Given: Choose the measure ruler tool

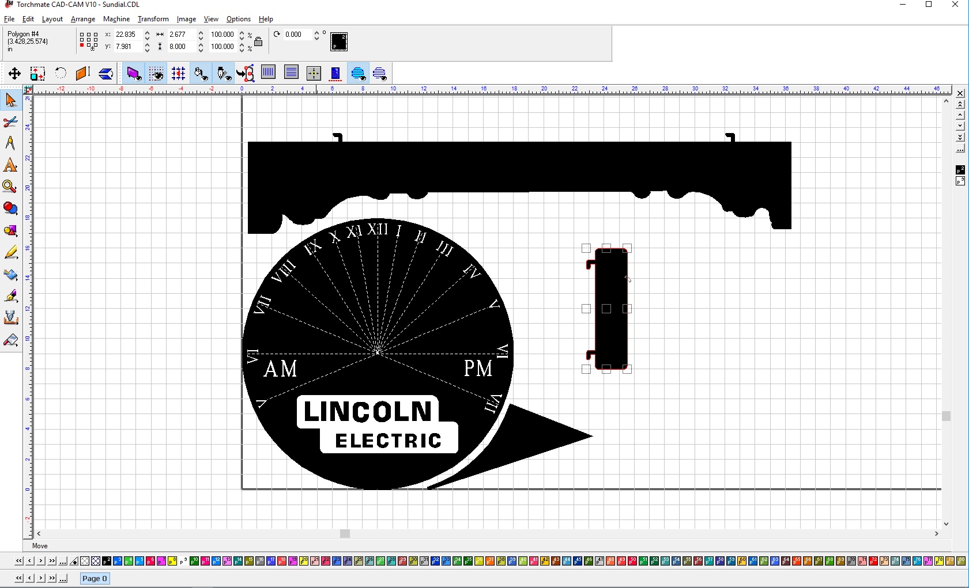Looking at the screenshot, I should 10,318.
